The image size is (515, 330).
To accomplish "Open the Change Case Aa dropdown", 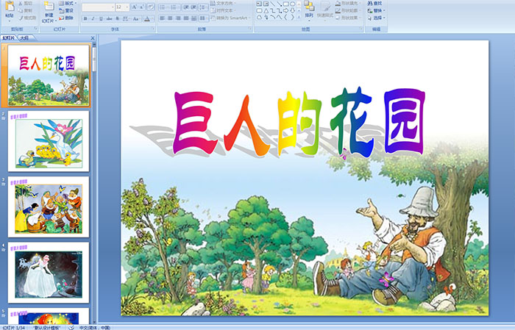I will click(136, 19).
